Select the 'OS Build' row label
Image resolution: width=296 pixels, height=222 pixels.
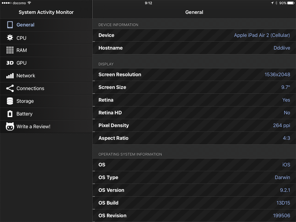tap(108, 203)
